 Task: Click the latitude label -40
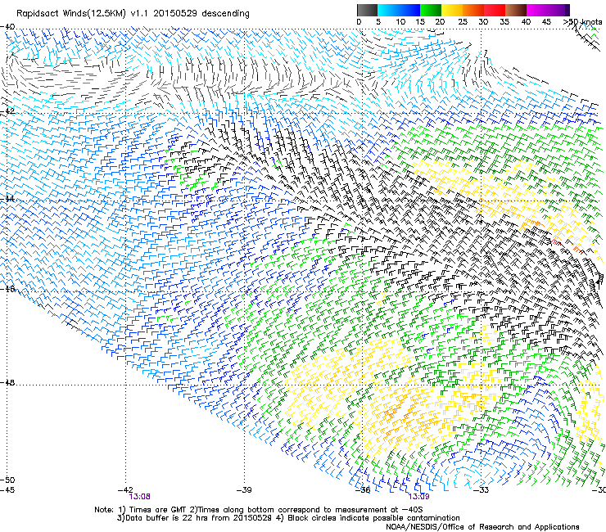(7, 27)
